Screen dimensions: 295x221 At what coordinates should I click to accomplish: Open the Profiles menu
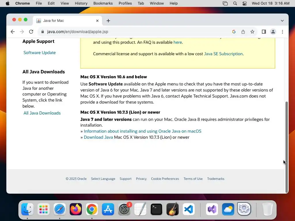coord(125,3)
